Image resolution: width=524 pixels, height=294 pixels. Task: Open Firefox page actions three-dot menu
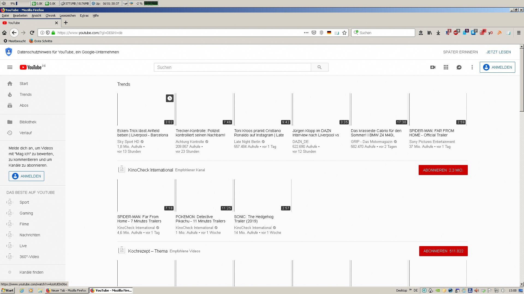pos(306,33)
